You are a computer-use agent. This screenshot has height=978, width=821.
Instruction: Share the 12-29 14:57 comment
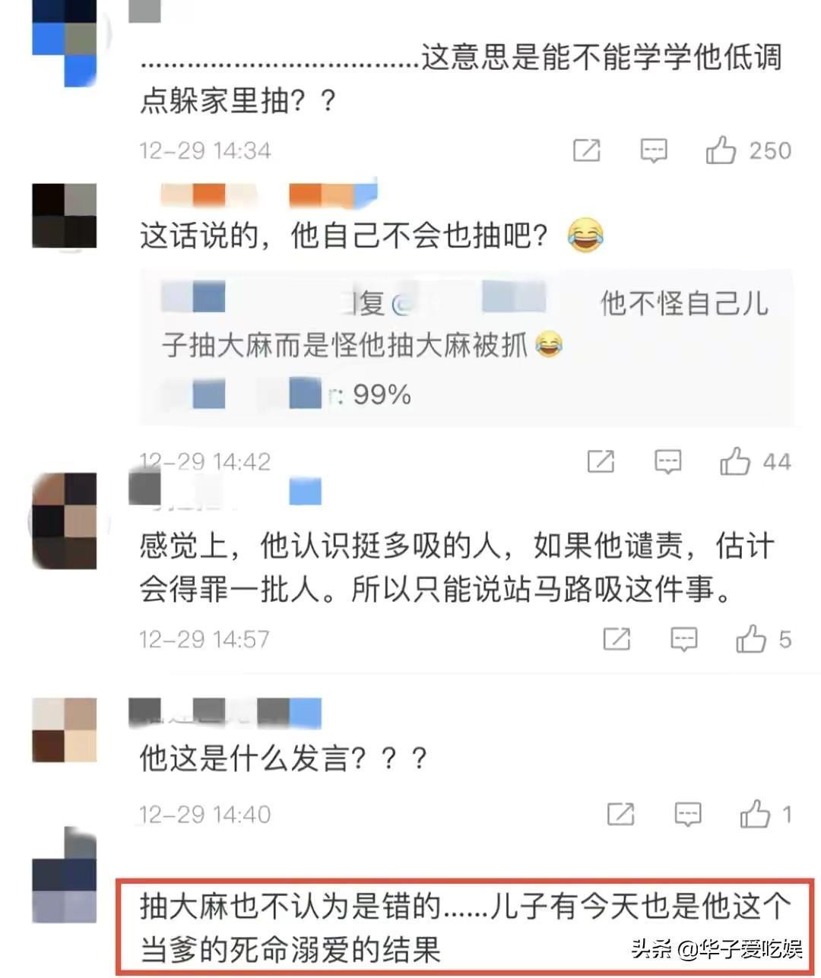click(x=617, y=639)
